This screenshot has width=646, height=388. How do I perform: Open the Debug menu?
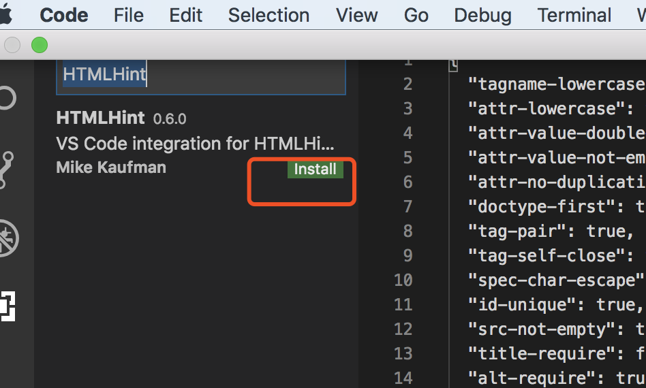pyautogui.click(x=482, y=15)
